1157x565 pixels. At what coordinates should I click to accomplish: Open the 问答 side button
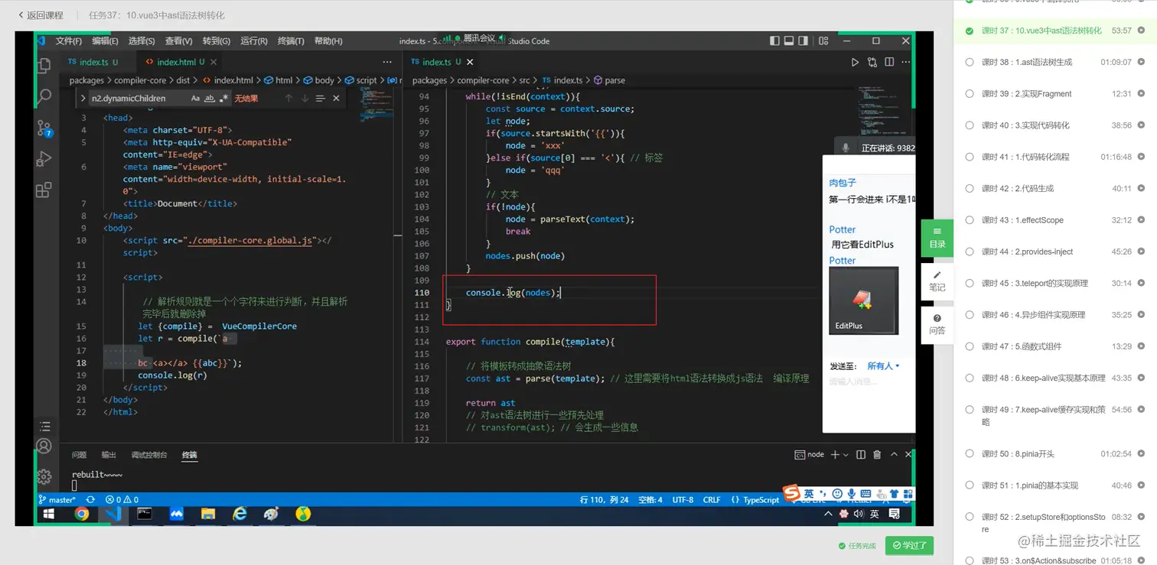(x=937, y=325)
